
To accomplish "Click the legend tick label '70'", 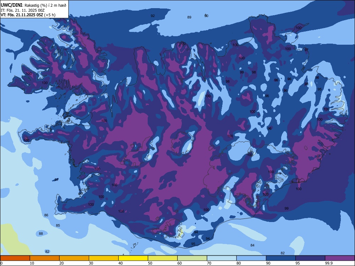I will (x=209, y=263).
